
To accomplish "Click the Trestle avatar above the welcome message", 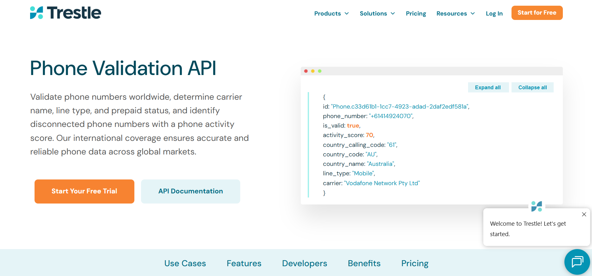I will click(537, 206).
